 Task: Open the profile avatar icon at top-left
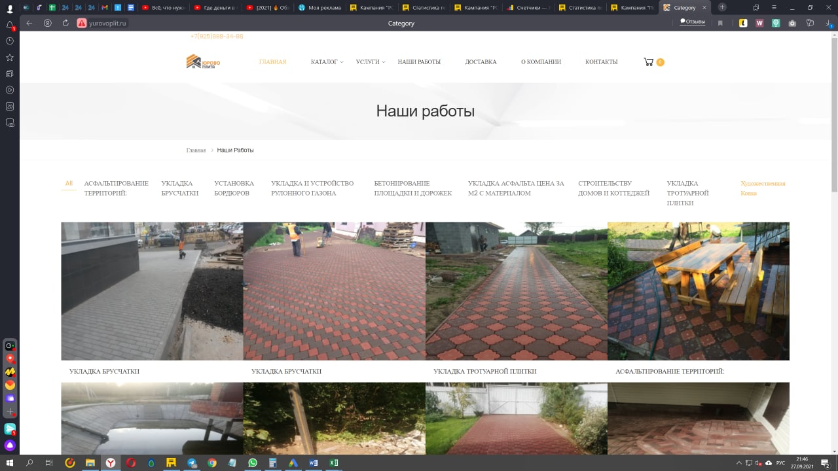click(x=10, y=9)
